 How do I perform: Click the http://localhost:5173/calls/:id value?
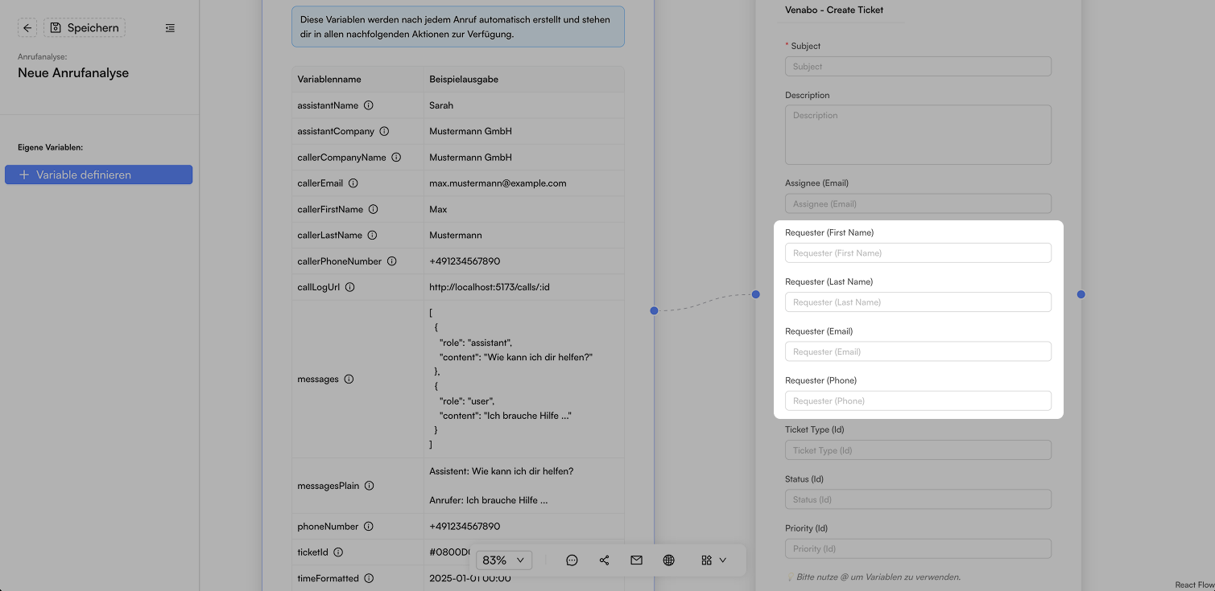(490, 287)
